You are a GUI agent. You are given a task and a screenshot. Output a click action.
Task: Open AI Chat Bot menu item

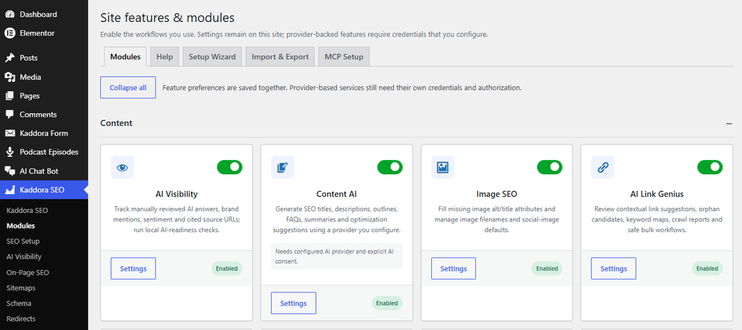pos(44,171)
